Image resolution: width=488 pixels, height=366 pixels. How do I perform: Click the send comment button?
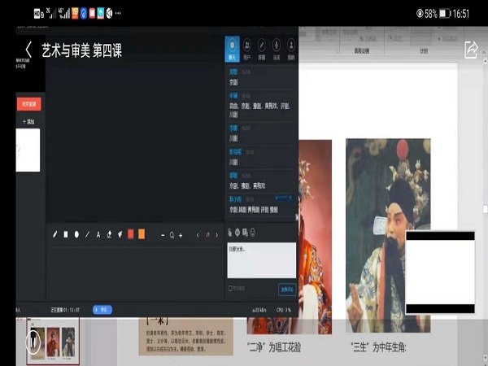(287, 288)
